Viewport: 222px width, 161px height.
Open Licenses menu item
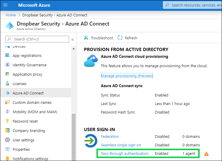[x=36, y=84]
